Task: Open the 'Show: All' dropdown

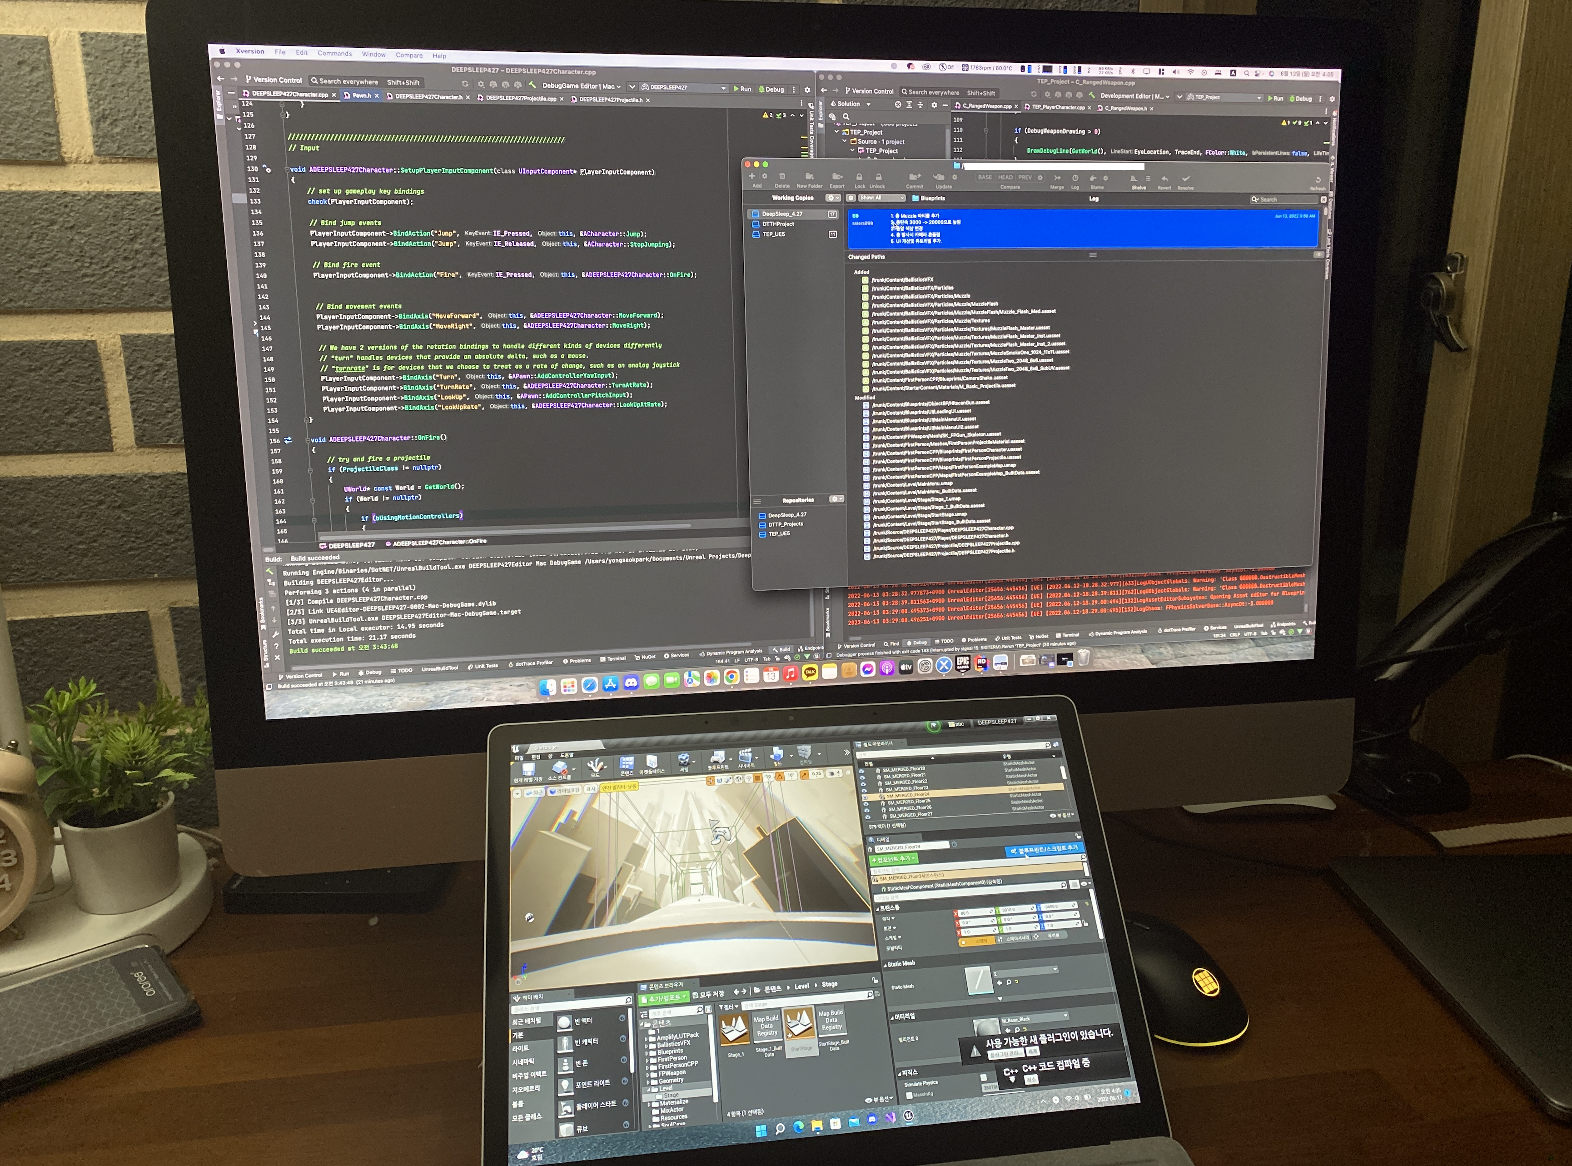Action: coord(881,198)
